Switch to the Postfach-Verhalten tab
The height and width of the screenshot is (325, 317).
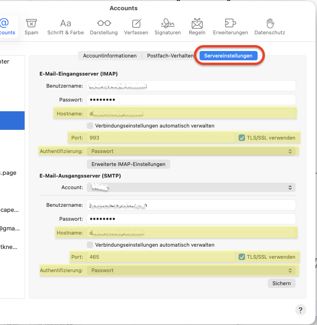pos(170,56)
